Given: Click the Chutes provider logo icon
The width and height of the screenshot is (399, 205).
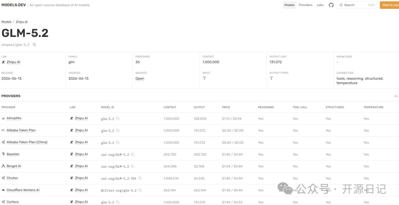Looking at the screenshot, I should tap(3, 178).
